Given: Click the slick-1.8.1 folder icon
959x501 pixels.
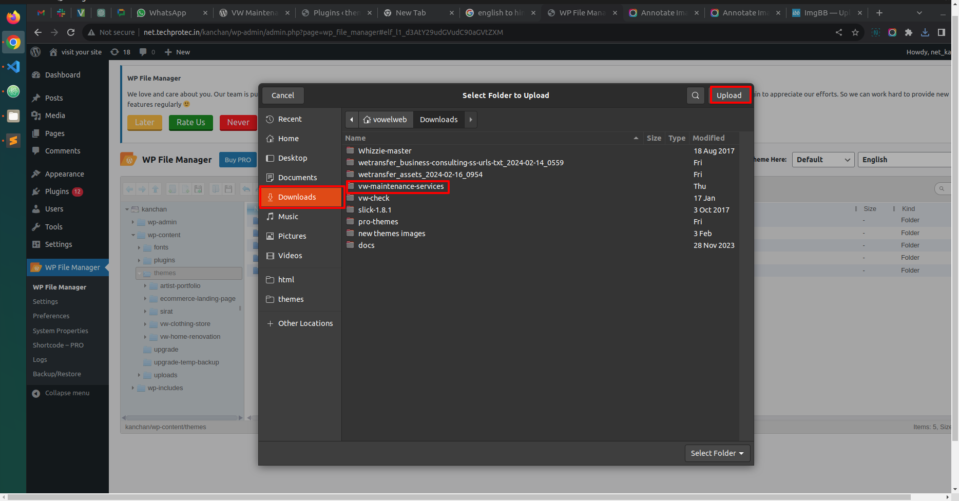Looking at the screenshot, I should pos(351,210).
